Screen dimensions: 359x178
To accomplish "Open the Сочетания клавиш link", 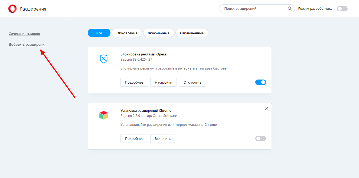I will pyautogui.click(x=24, y=34).
